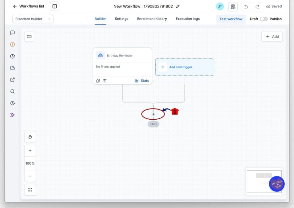The image size is (294, 208).
Task: Edit workflow name pencil icon
Action: (x=178, y=6)
